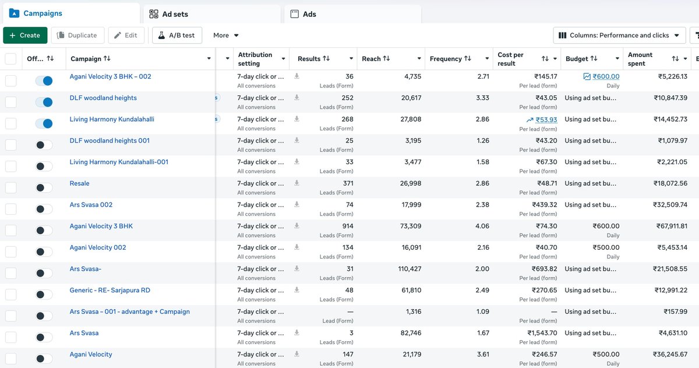Screen dimensions: 699x368
Task: Click the green Create button
Action: 25,35
